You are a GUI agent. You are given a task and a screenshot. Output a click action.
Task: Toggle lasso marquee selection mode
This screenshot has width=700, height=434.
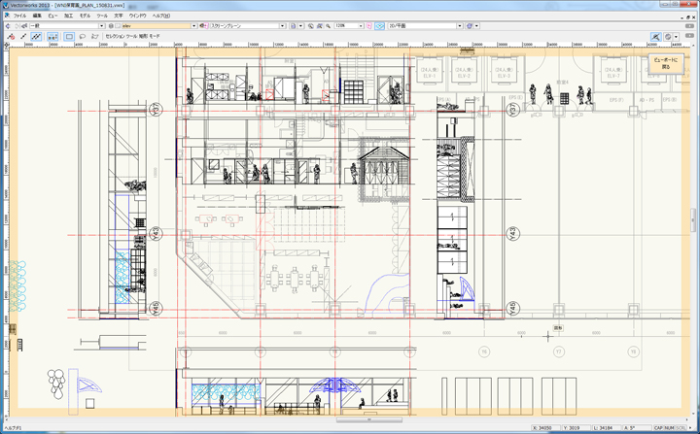point(84,37)
